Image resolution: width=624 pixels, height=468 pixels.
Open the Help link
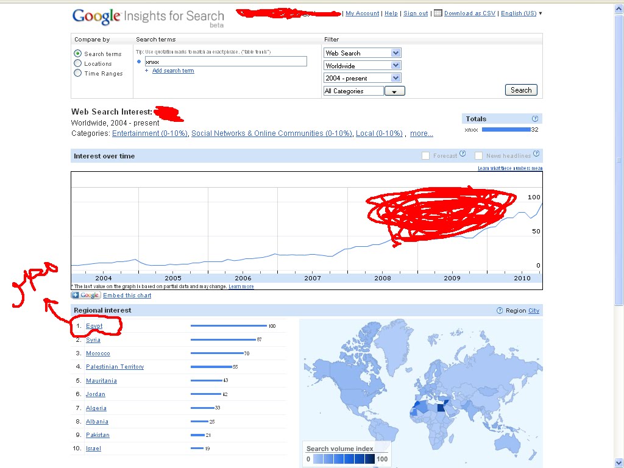click(391, 13)
